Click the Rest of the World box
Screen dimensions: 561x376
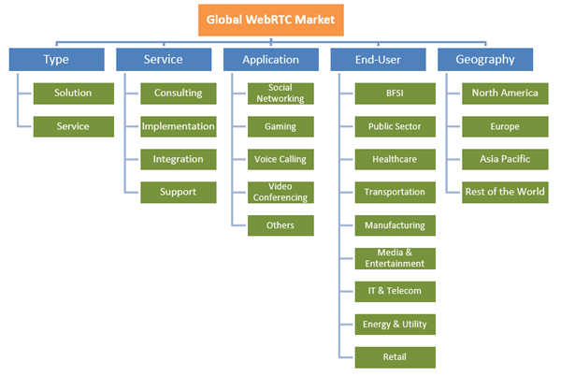click(x=506, y=192)
